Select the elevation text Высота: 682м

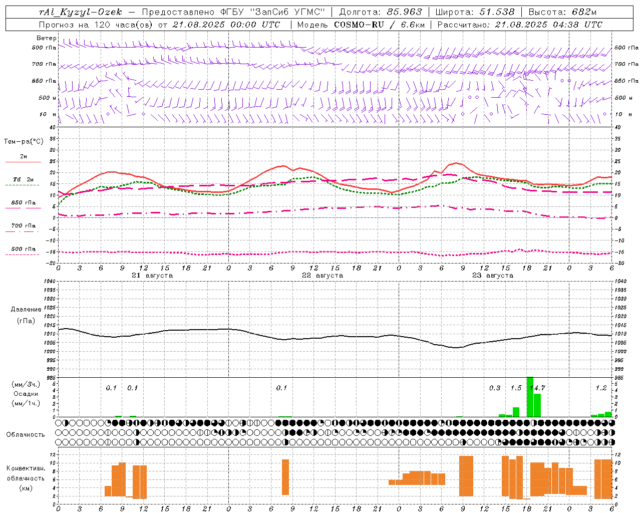(x=562, y=12)
